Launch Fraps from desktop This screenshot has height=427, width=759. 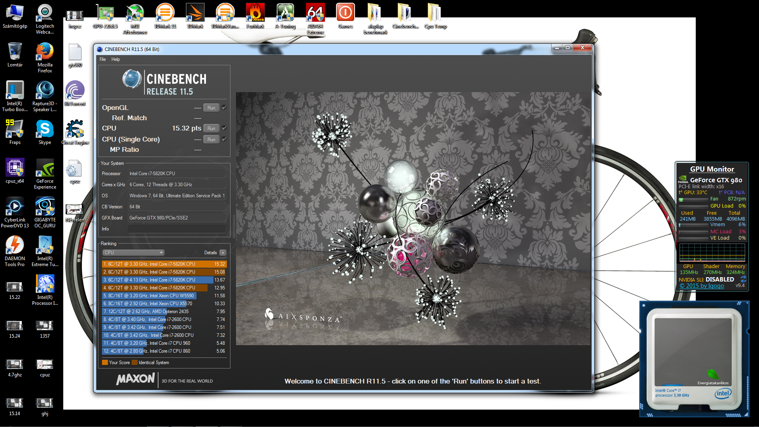click(x=15, y=132)
